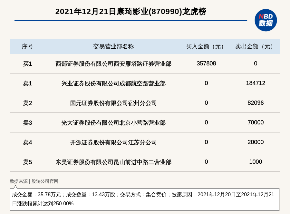Click the 数据来源 股转公司官网 text

tap(34, 181)
